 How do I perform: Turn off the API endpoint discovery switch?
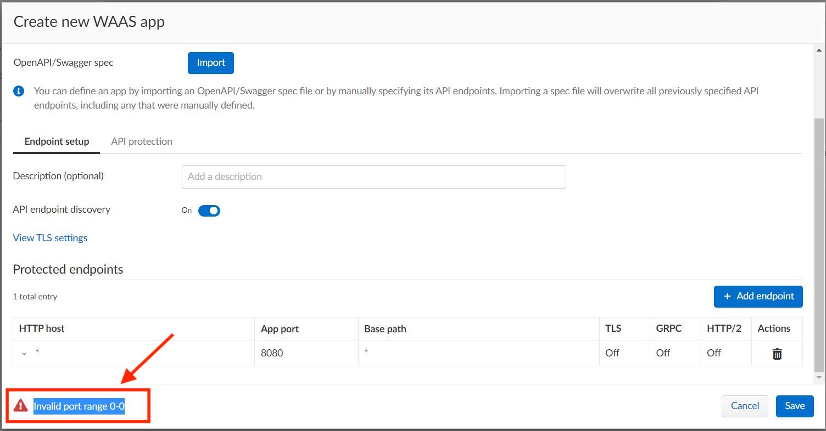(209, 211)
